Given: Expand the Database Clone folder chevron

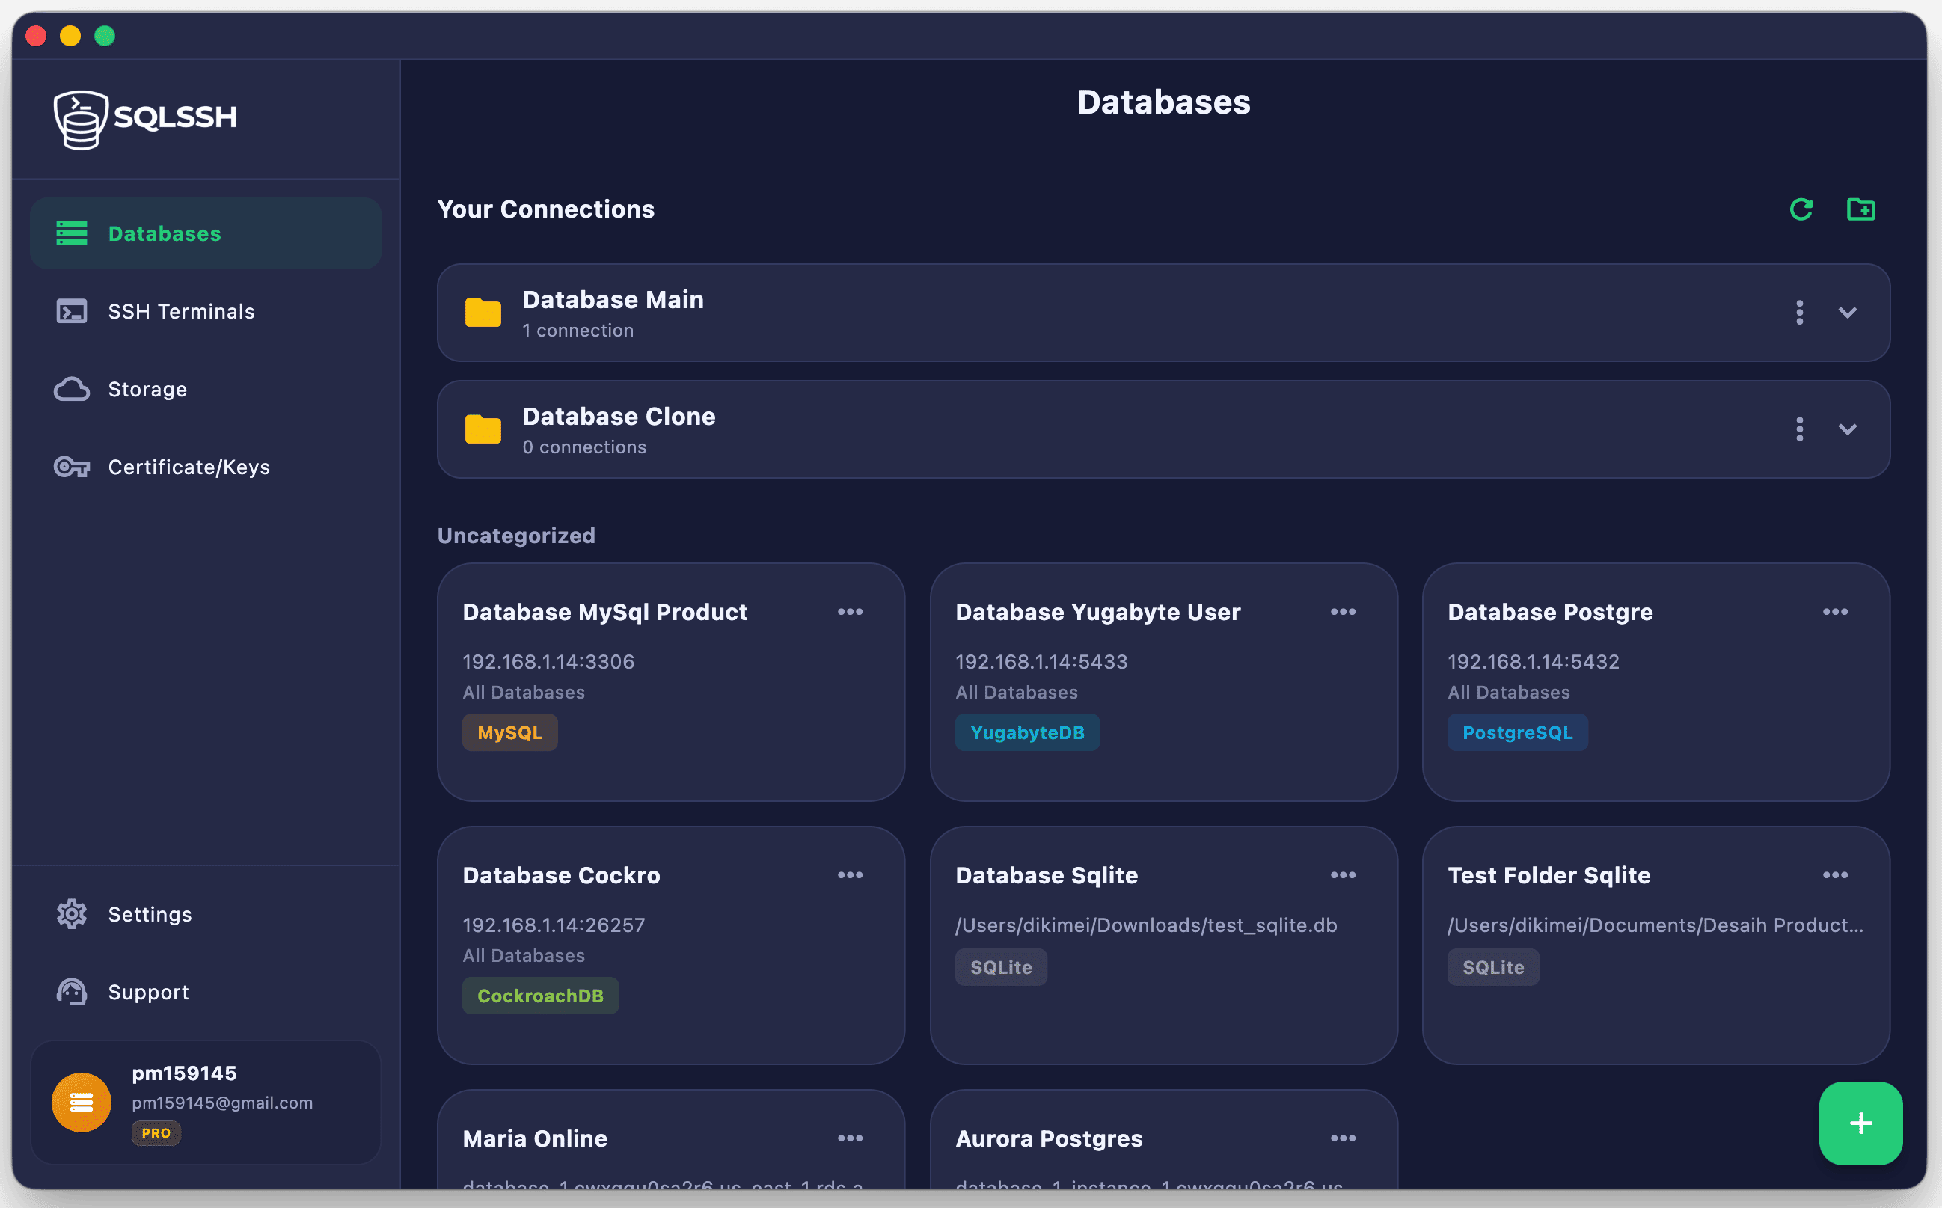Looking at the screenshot, I should coord(1847,429).
